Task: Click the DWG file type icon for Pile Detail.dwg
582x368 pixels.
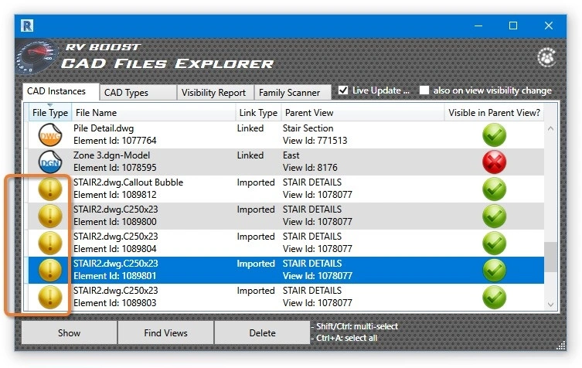Action: pyautogui.click(x=50, y=135)
